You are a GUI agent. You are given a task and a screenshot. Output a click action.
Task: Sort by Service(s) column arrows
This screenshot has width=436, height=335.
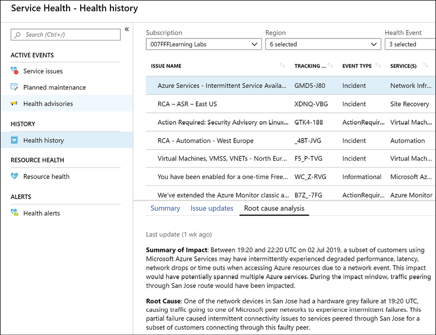click(426, 65)
